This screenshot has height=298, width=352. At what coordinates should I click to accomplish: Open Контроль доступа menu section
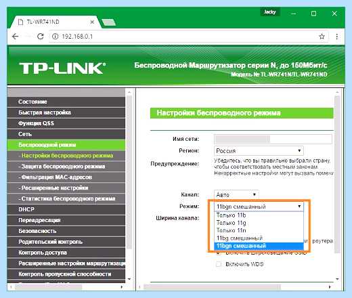(66, 253)
